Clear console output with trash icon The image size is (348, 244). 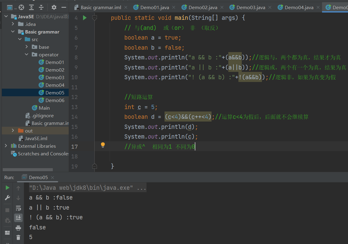pos(18,237)
